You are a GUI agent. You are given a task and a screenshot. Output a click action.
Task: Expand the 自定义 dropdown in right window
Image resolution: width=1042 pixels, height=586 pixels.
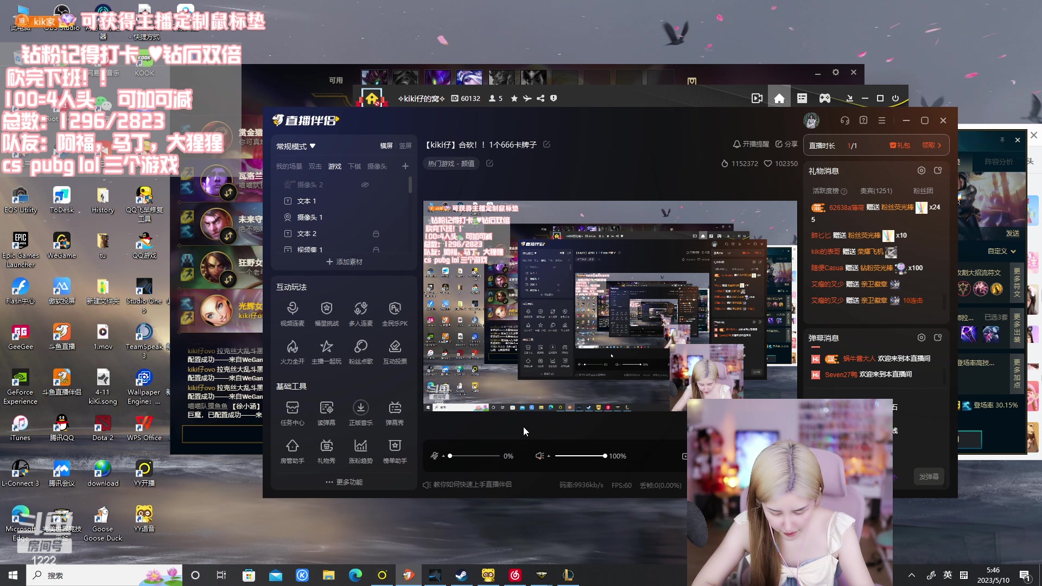coord(1002,251)
